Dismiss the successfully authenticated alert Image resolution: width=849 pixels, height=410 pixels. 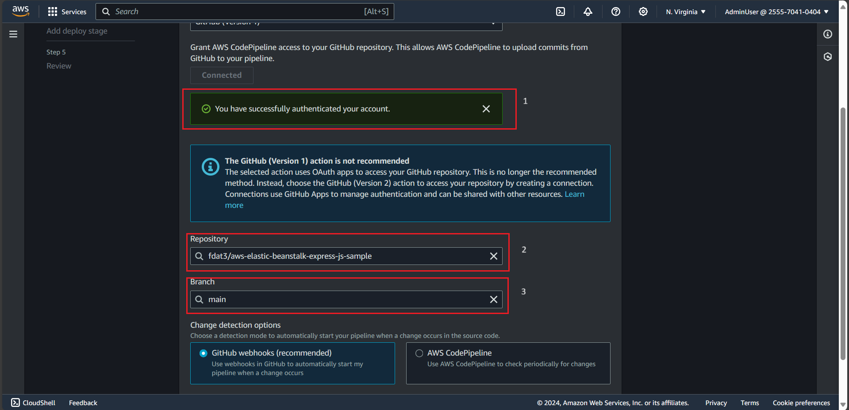(486, 109)
